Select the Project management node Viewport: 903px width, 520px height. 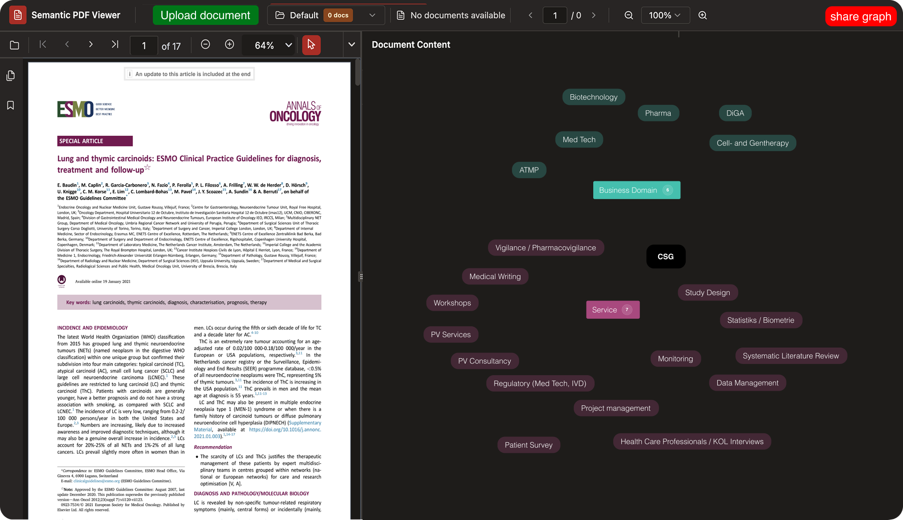(x=615, y=408)
